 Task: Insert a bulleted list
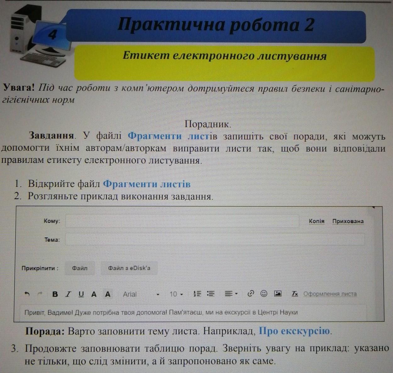tap(211, 294)
